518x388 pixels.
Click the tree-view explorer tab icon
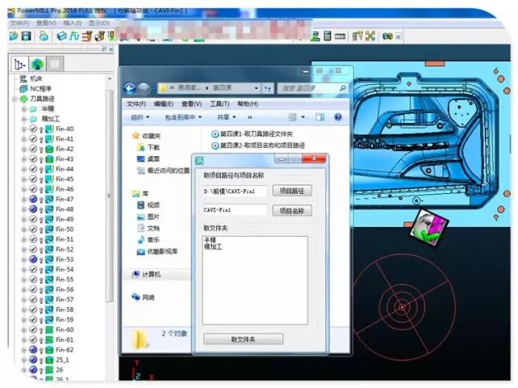coord(19,64)
